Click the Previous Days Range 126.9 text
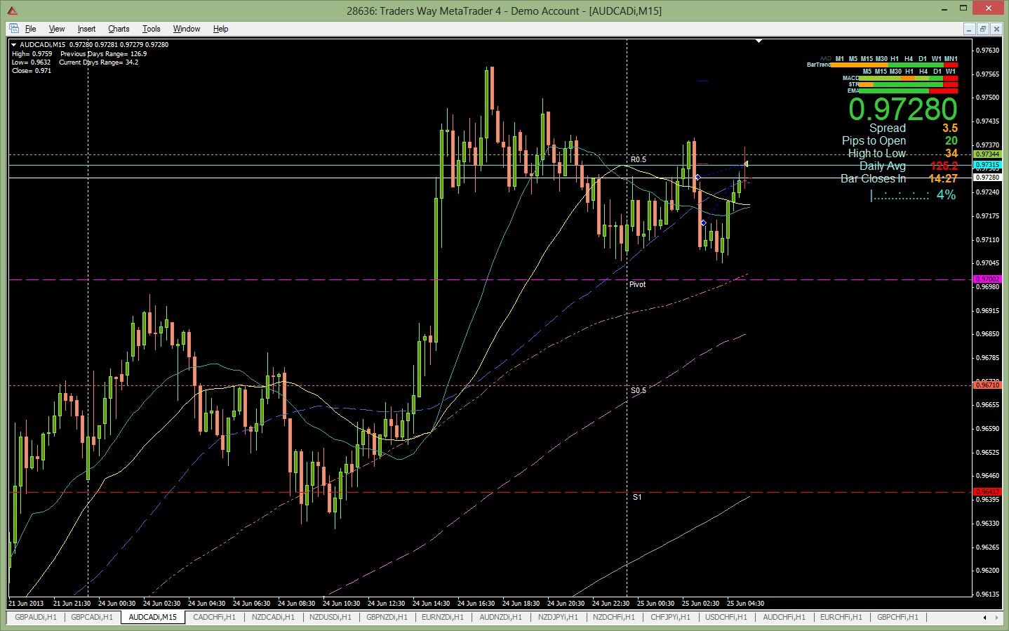The width and height of the screenshot is (1009, 631). click(x=103, y=54)
